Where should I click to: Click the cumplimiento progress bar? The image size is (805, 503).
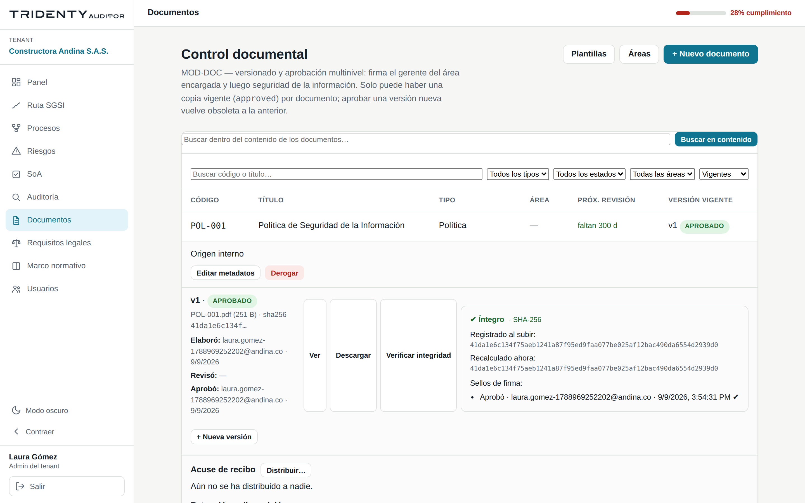[700, 13]
